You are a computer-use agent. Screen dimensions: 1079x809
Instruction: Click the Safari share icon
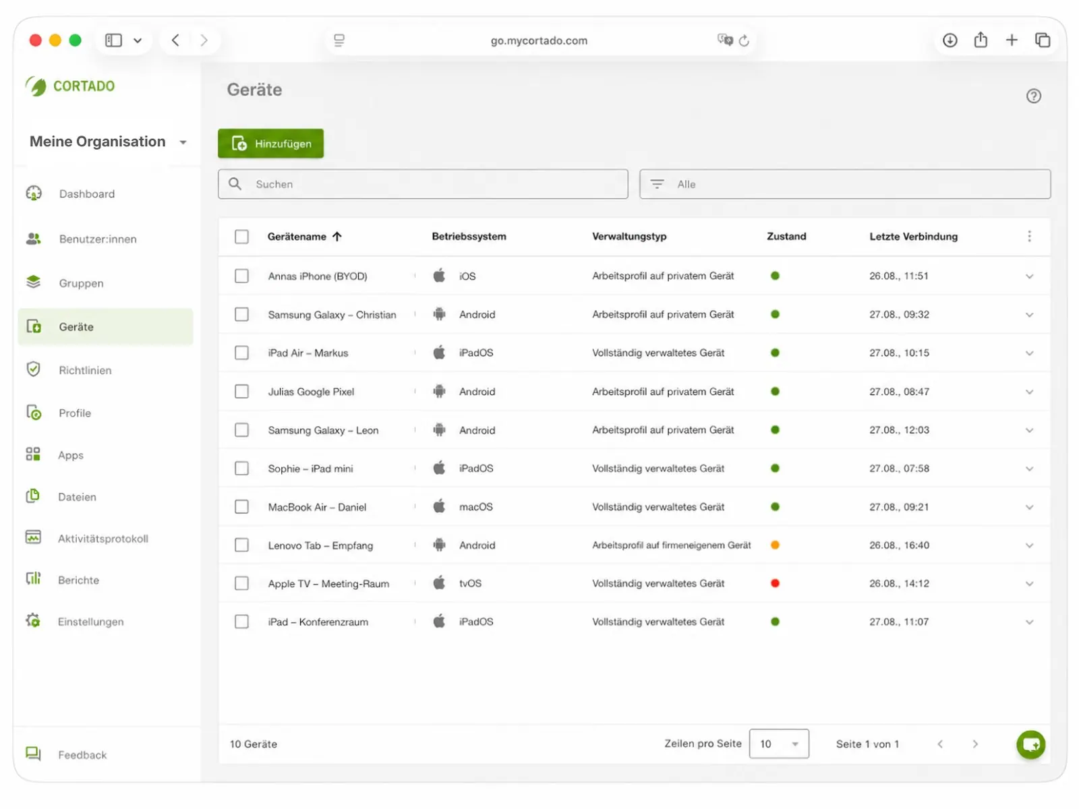(x=981, y=40)
